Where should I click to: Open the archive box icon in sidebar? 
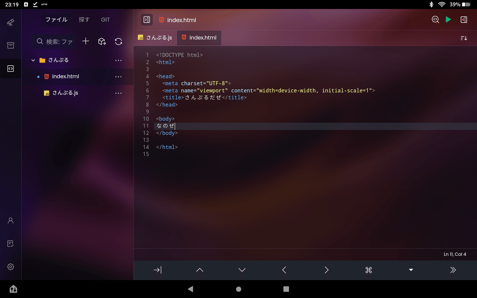click(x=10, y=45)
